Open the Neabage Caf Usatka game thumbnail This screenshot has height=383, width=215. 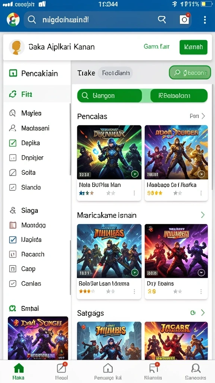[x=176, y=152]
